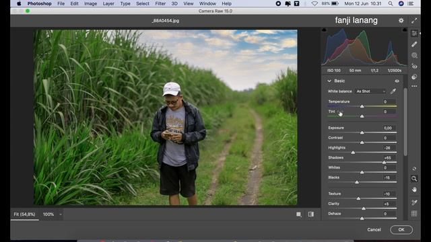
Task: Select the Zoom magnifier tool
Action: [414, 179]
